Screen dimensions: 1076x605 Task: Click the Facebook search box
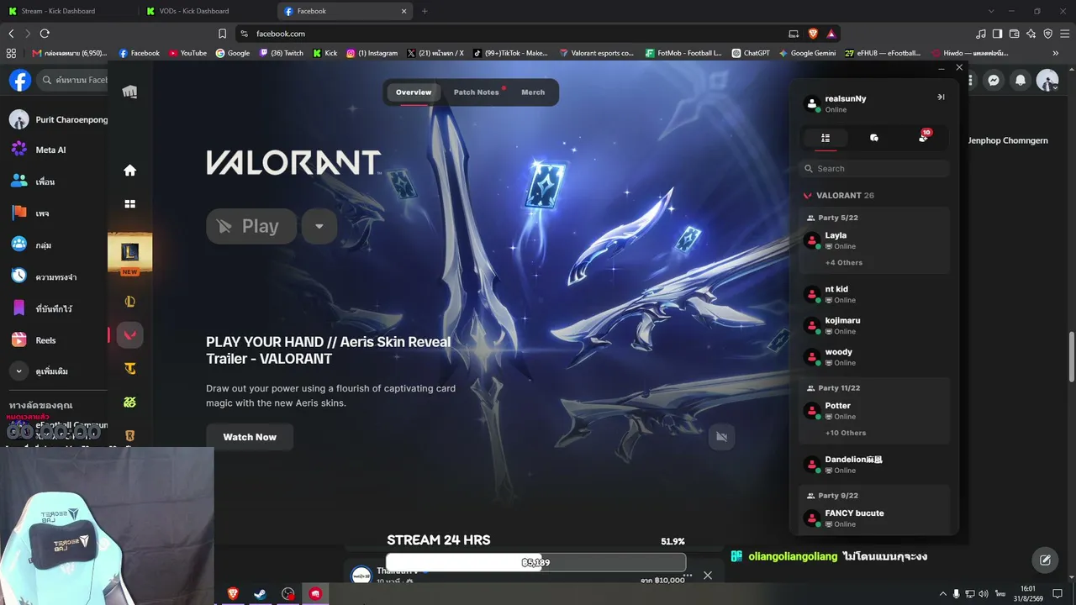pos(73,81)
